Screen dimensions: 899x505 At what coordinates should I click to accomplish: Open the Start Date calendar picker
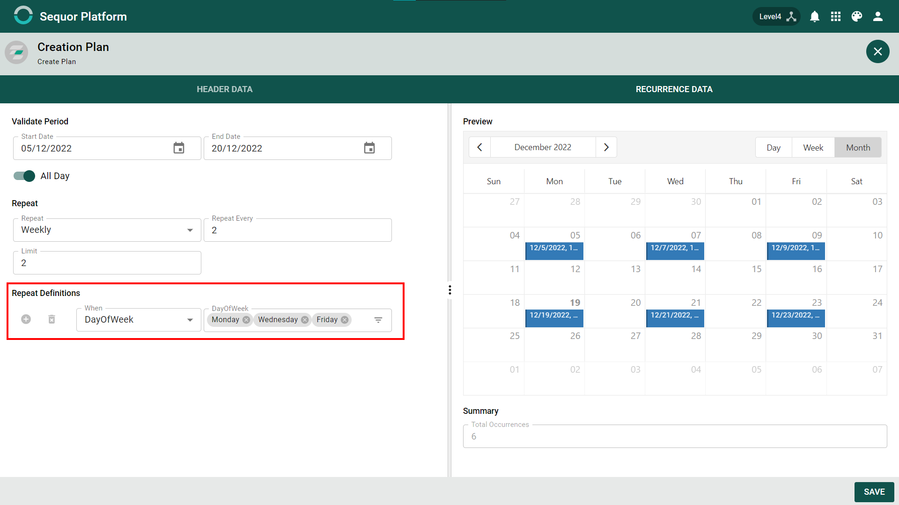[x=179, y=148]
